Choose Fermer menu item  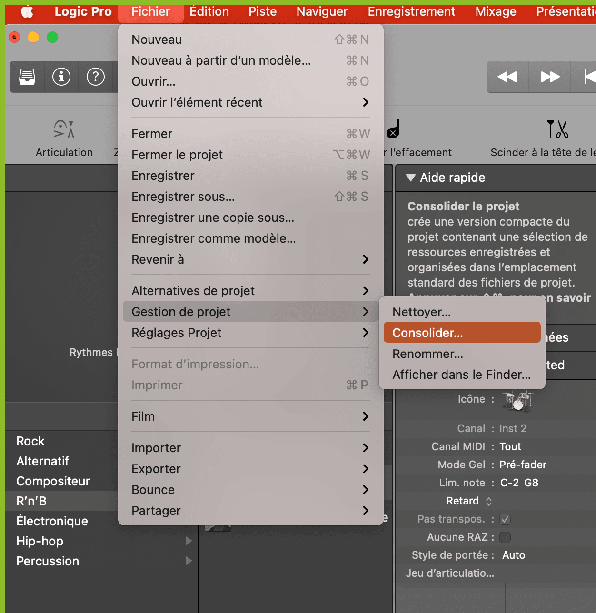(250, 134)
